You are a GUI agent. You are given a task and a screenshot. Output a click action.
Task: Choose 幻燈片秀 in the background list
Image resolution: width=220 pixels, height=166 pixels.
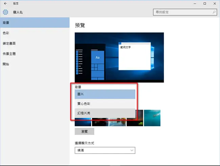point(105,113)
